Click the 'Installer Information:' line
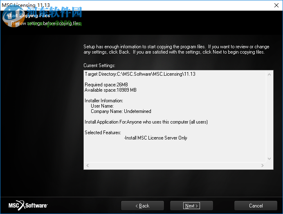Screen dimensions: 283x214 tap(104, 101)
